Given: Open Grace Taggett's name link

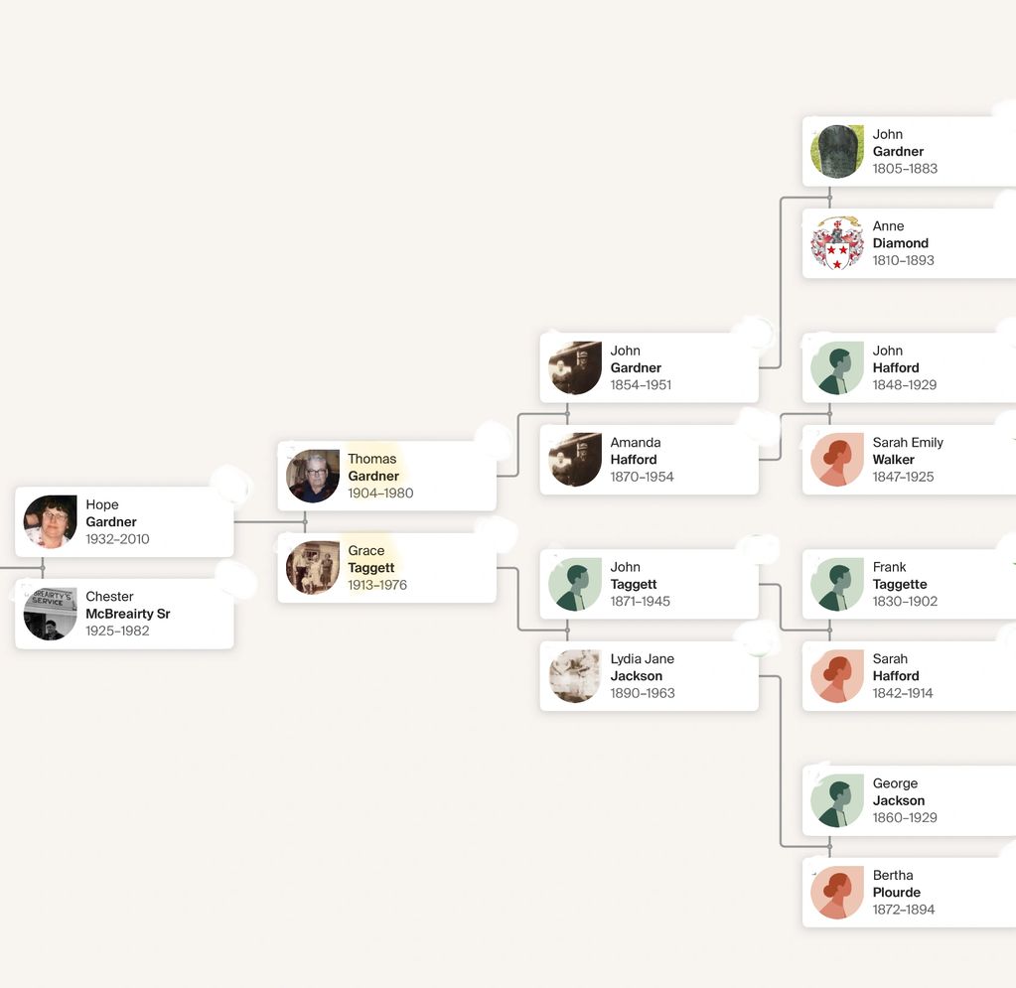Looking at the screenshot, I should 370,559.
